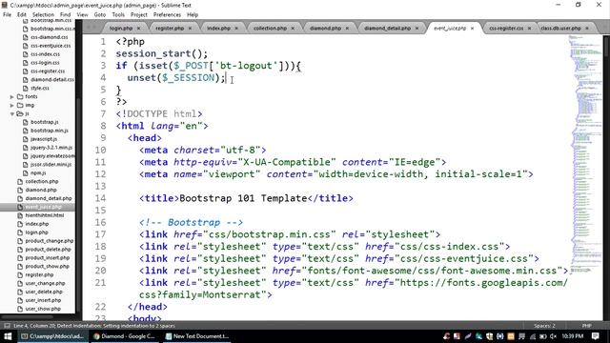The image size is (610, 343).
Task: Open diamond.php in sidebar
Action: pos(41,191)
